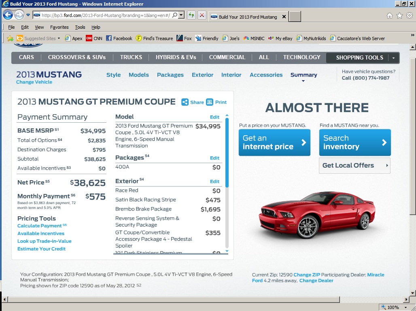Open the Favorites star icon

(x=399, y=16)
